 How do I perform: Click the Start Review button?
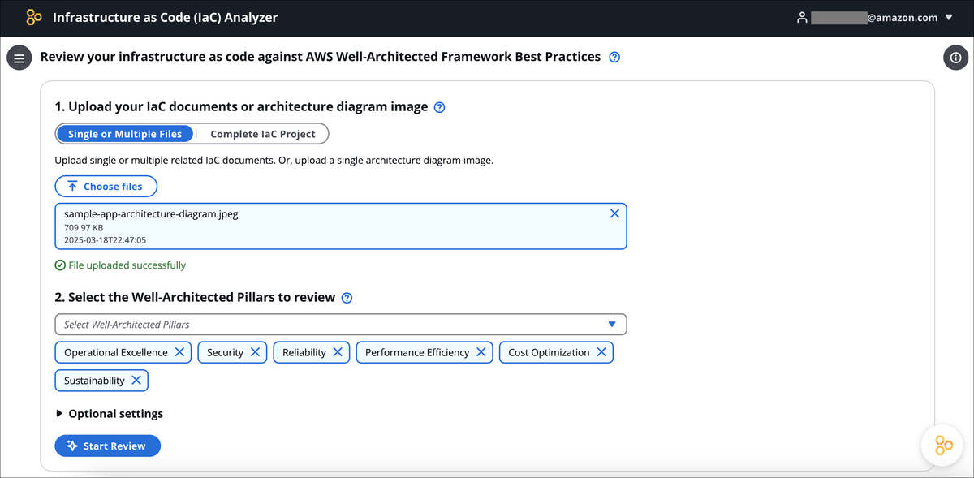(x=108, y=446)
